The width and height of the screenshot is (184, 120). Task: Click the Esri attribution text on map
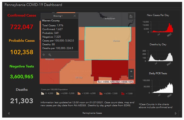[115, 82]
